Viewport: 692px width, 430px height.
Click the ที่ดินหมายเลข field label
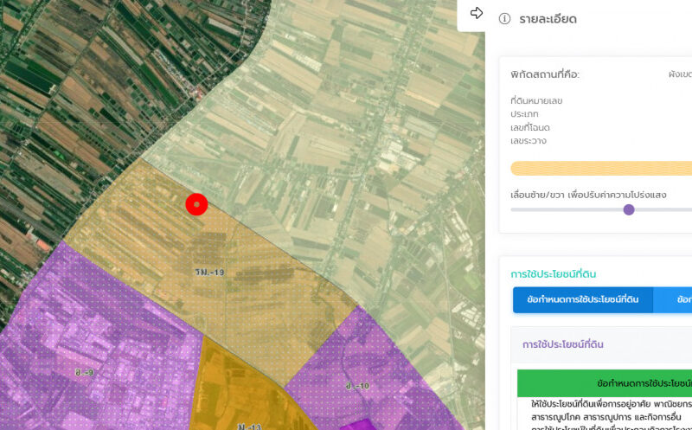536,101
